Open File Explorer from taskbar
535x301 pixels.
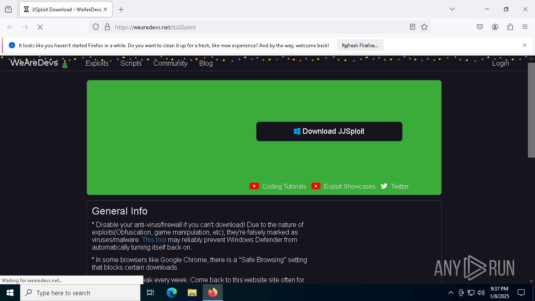(x=192, y=293)
